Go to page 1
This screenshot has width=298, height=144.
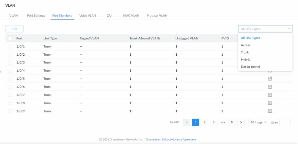(196, 123)
